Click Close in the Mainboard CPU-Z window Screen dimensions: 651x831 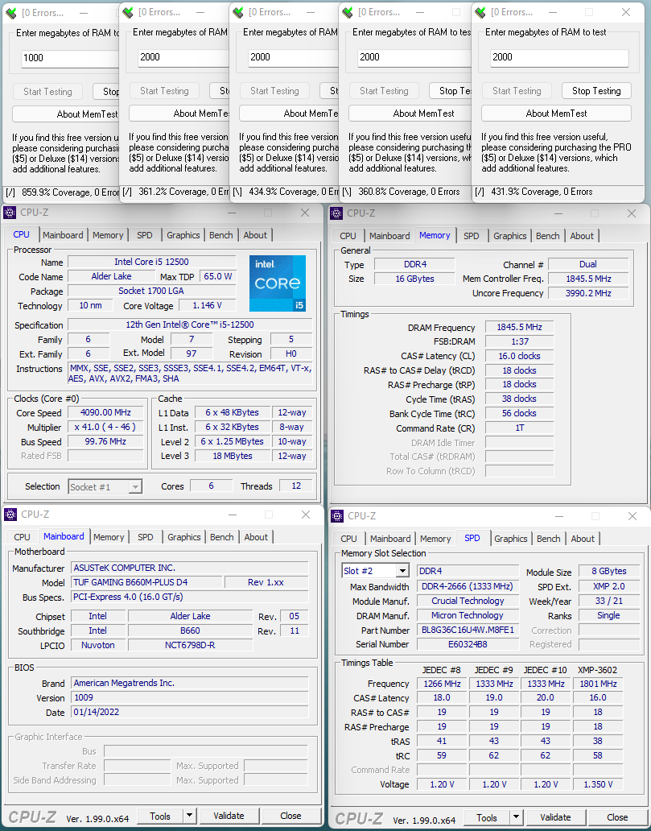pyautogui.click(x=290, y=816)
